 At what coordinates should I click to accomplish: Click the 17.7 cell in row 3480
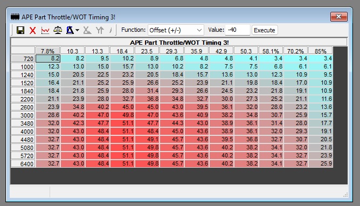coord(321,123)
